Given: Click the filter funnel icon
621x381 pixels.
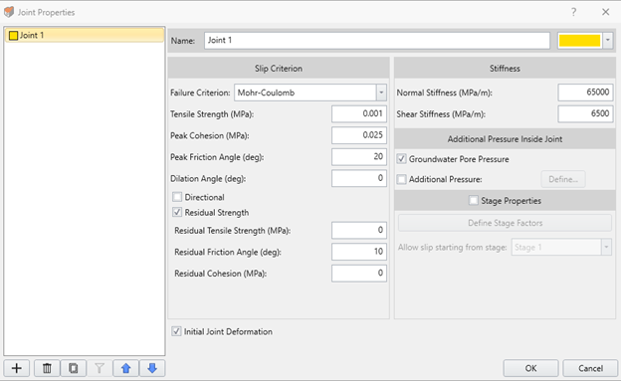Looking at the screenshot, I should [100, 368].
